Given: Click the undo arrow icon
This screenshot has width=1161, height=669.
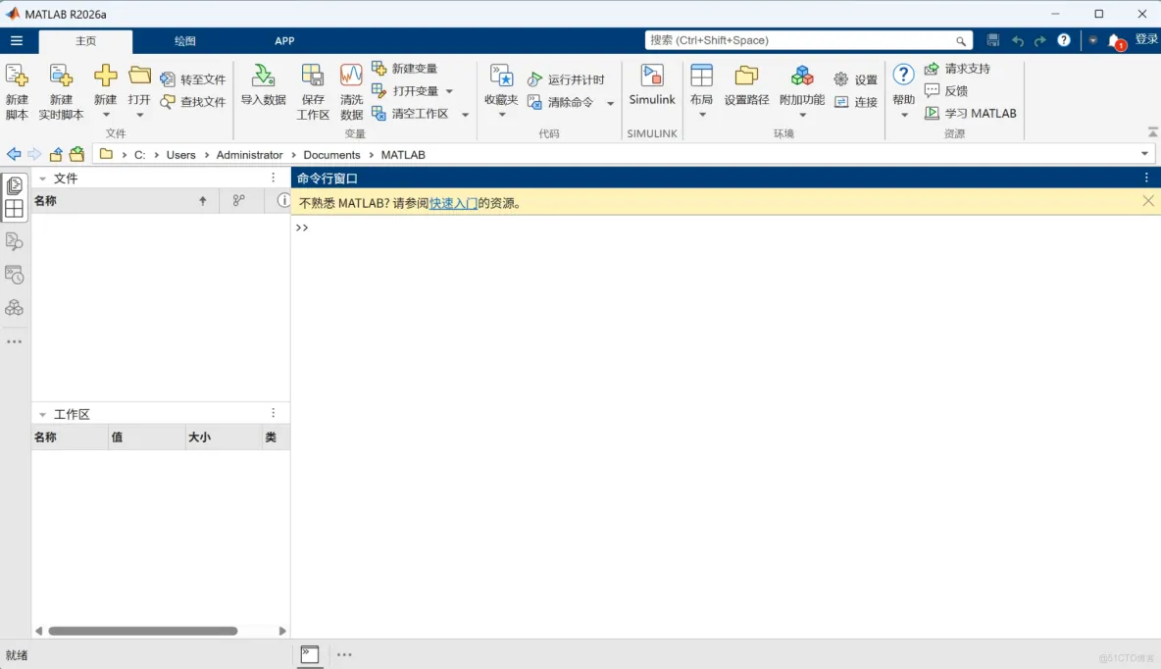Looking at the screenshot, I should [1018, 41].
